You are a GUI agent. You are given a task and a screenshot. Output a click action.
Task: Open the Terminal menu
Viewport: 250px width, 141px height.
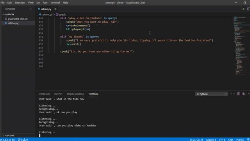[x=55, y=3]
